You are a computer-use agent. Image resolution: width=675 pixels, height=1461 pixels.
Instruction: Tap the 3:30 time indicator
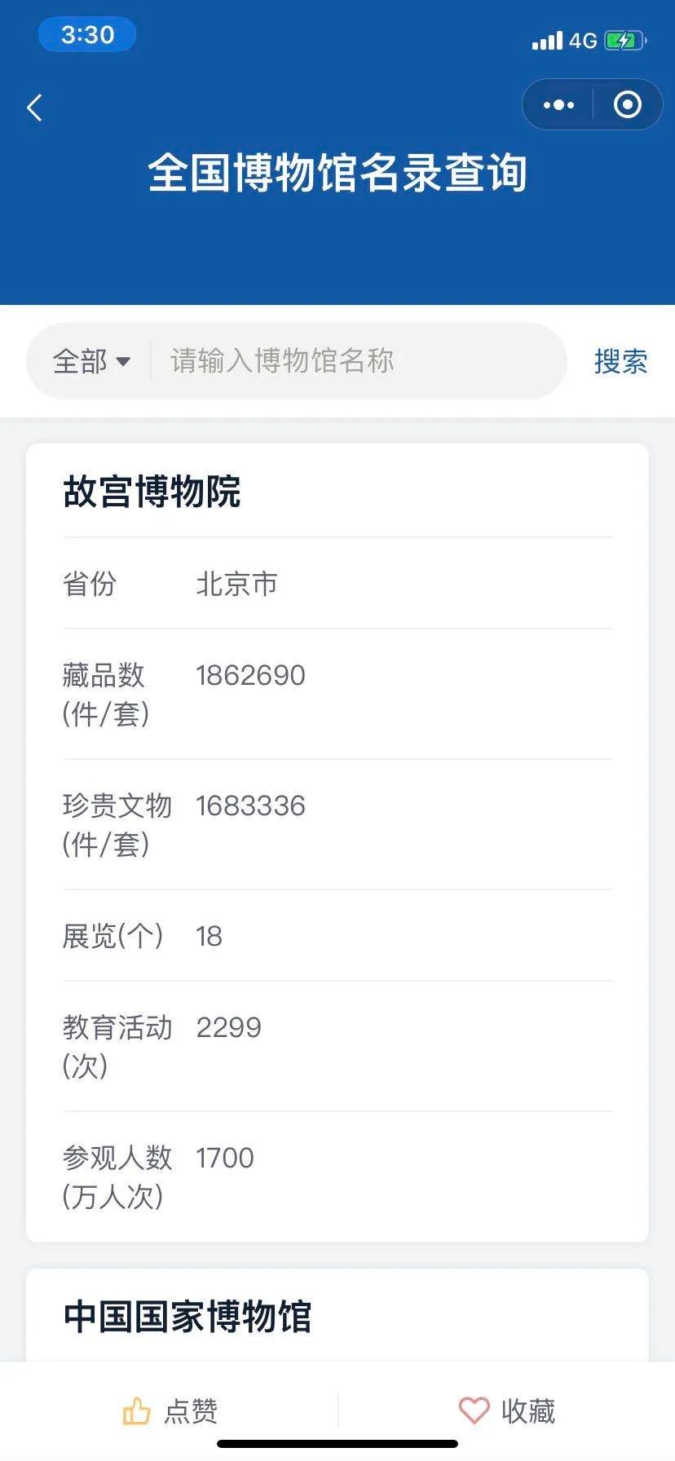87,35
